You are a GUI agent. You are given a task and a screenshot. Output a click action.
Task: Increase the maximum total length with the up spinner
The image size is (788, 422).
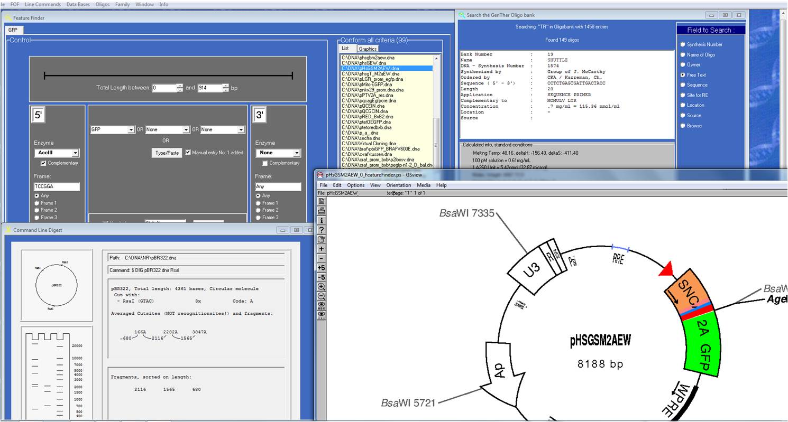[226, 86]
